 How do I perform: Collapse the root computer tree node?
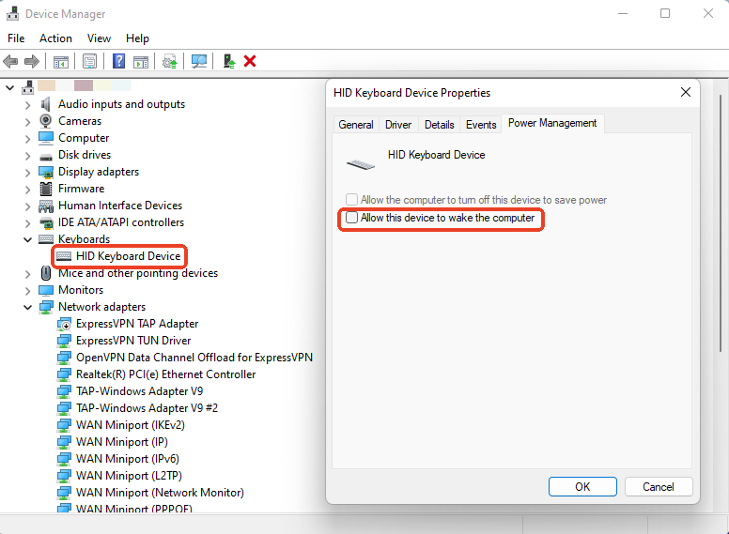[9, 87]
